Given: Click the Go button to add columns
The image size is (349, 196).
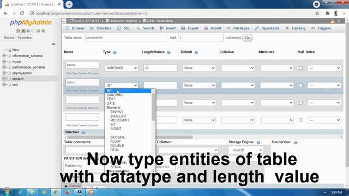Looking at the screenshot, I should pos(247,38).
